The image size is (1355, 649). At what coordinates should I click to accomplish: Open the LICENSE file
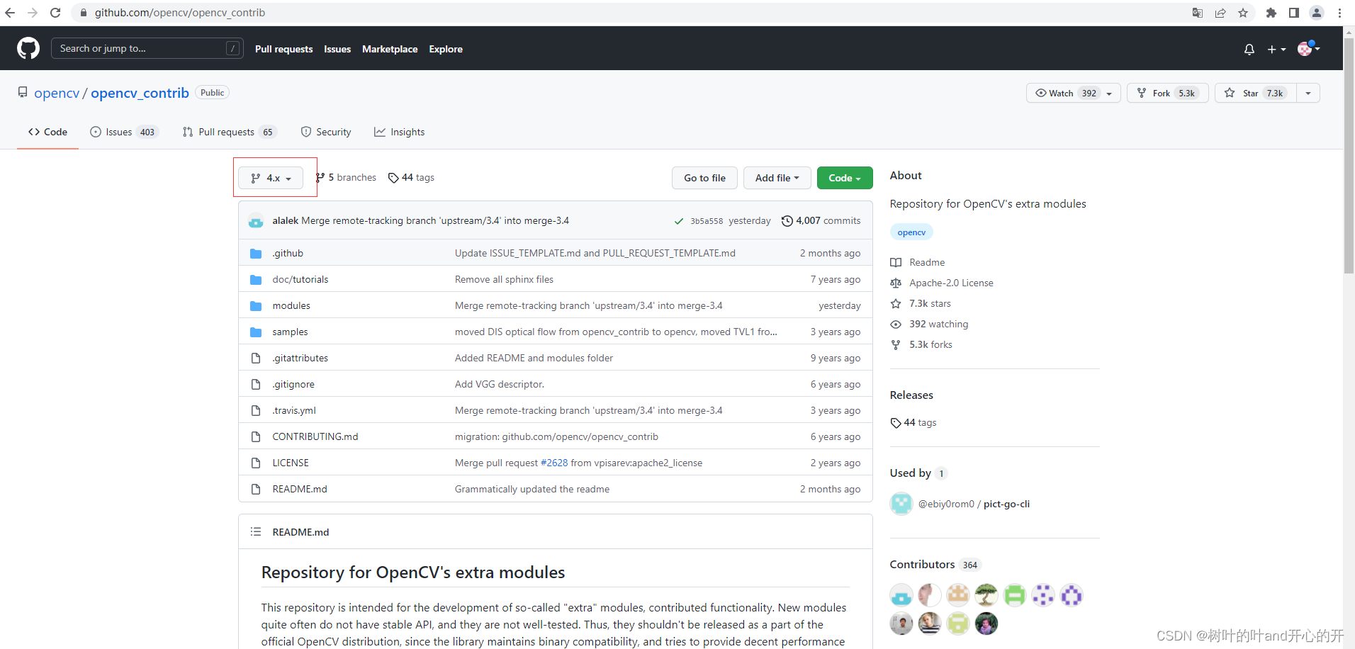[x=291, y=463]
